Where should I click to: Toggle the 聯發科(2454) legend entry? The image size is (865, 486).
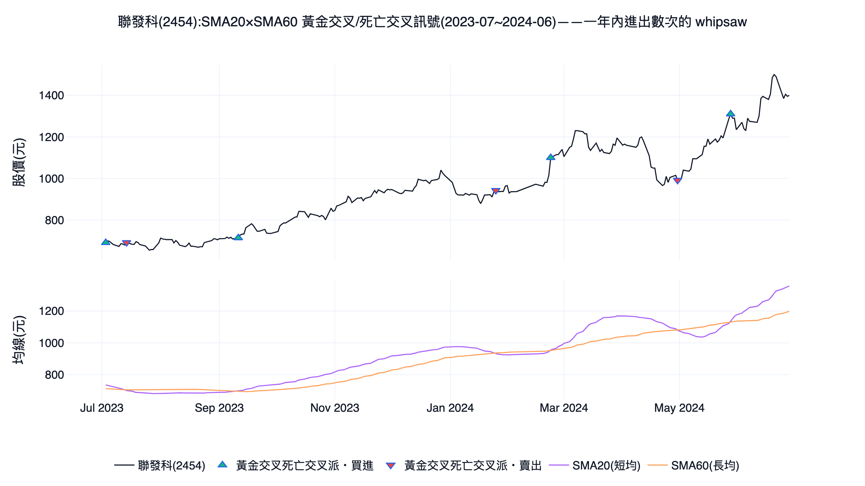click(159, 465)
